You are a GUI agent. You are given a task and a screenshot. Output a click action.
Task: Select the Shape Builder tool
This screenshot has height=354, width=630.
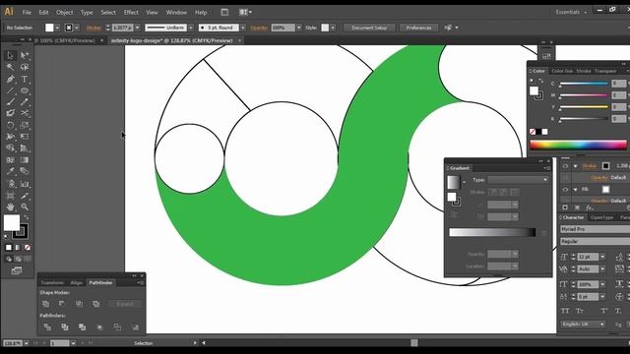pyautogui.click(x=11, y=148)
